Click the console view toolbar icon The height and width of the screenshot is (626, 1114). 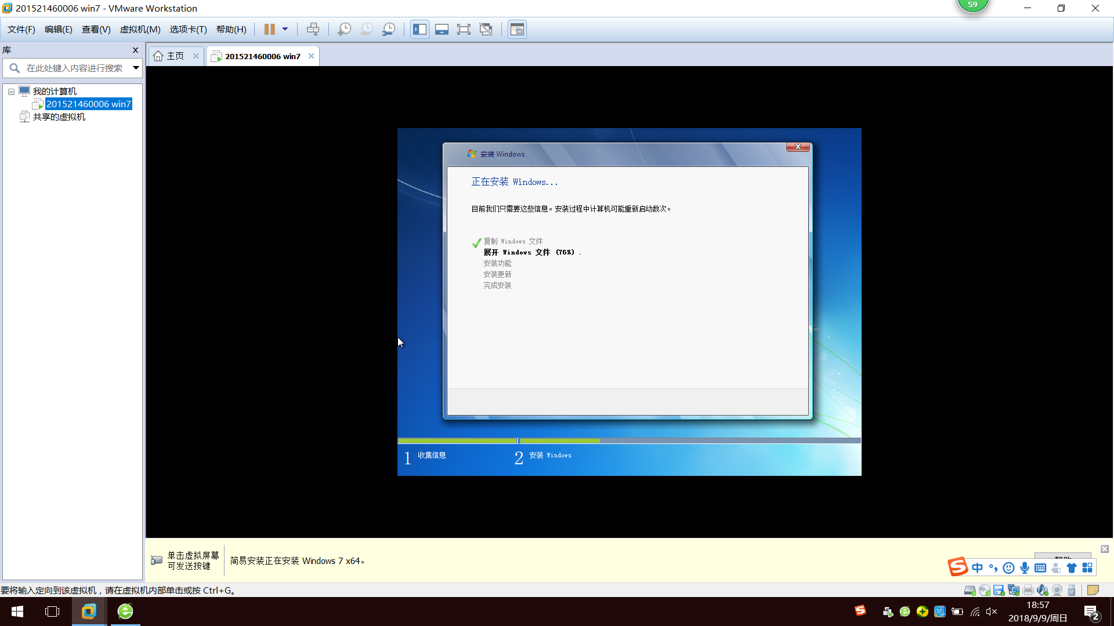tap(517, 29)
